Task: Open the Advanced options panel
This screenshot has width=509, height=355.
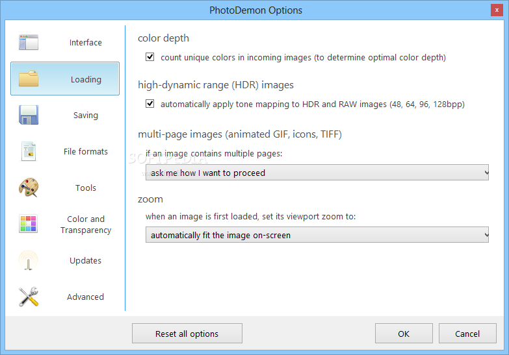Action: 65,297
